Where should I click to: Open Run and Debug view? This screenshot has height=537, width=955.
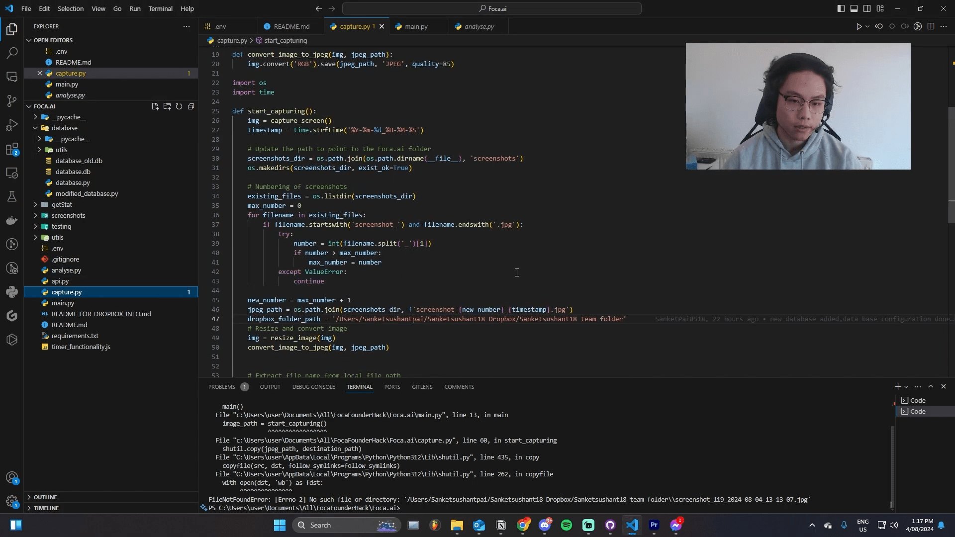click(12, 125)
